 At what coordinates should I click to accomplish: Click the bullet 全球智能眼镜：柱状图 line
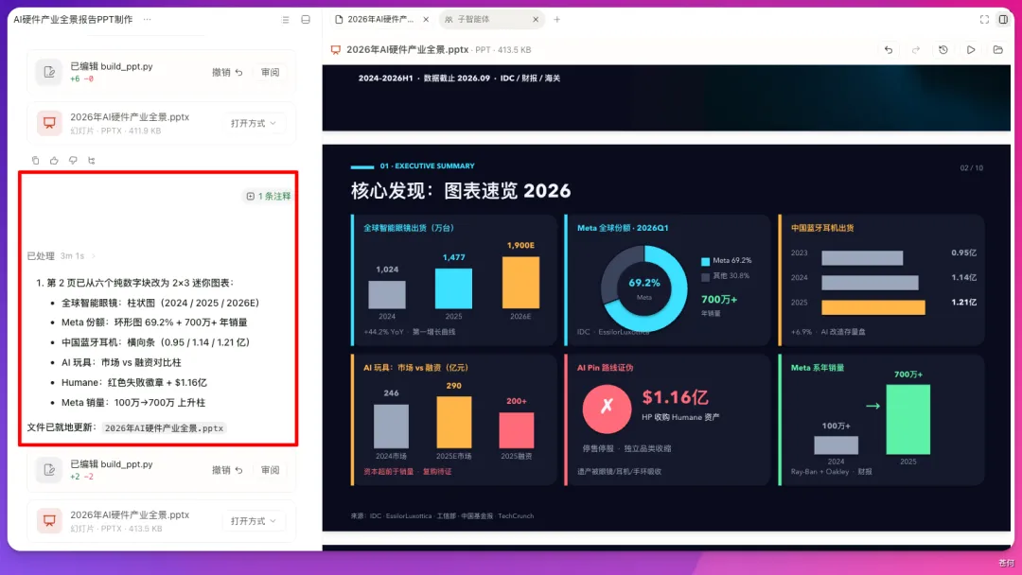(160, 303)
